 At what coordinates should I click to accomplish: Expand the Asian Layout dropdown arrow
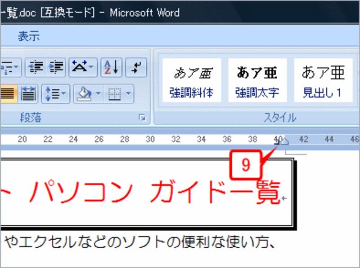click(91, 67)
